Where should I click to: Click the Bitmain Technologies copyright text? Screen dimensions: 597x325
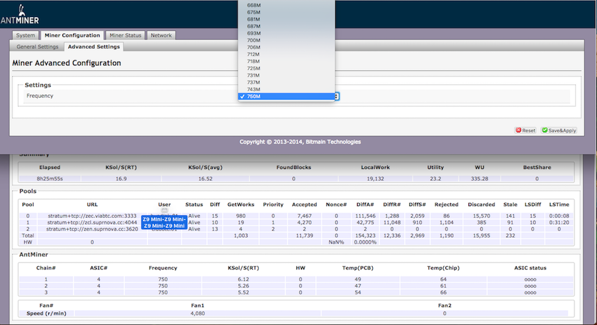tap(300, 142)
